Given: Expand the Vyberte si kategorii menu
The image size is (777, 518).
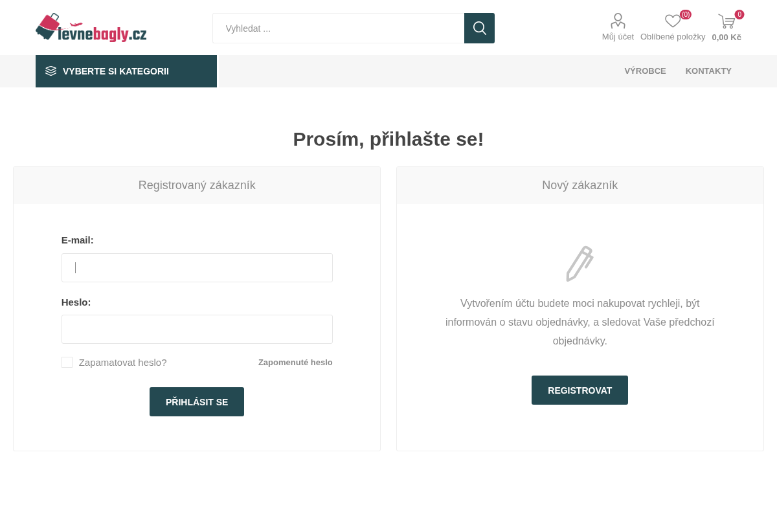Looking at the screenshot, I should (126, 71).
